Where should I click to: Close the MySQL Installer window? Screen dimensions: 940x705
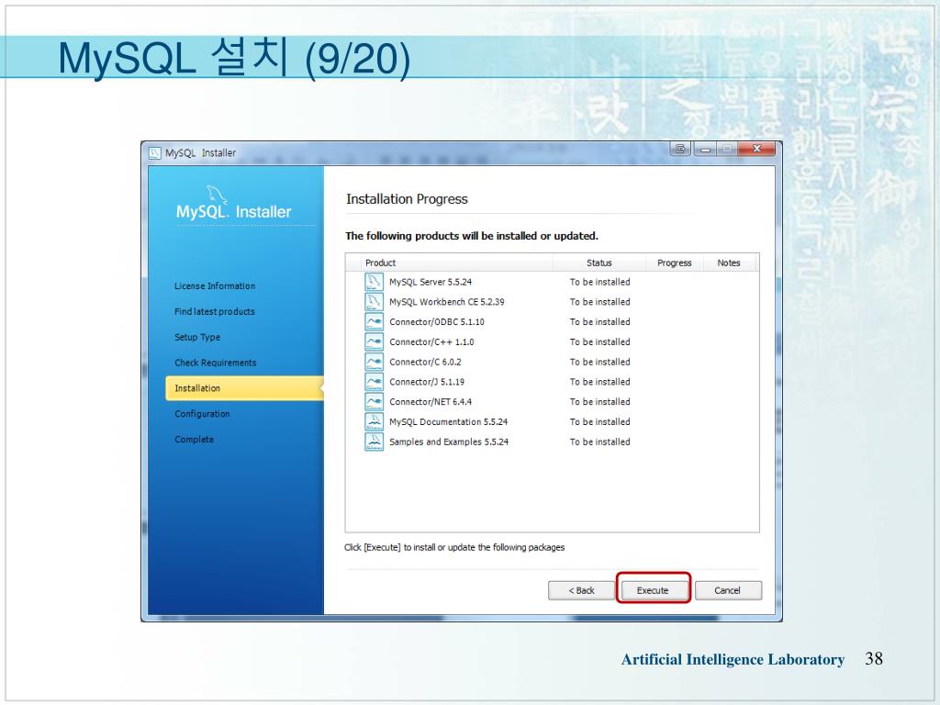point(757,149)
